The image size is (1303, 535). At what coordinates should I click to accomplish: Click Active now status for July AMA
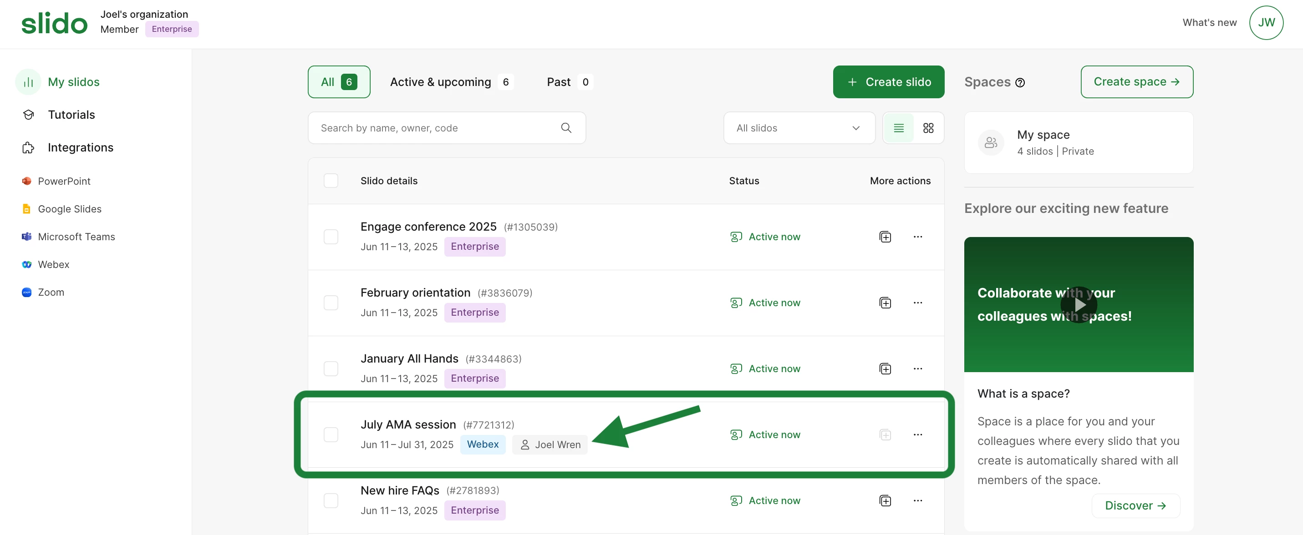(765, 434)
